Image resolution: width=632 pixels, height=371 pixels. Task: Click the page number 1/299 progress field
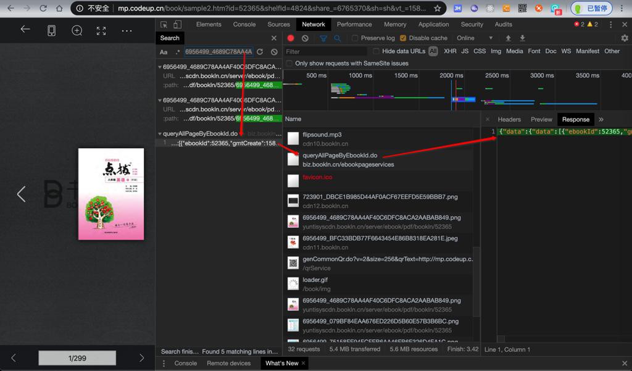(77, 358)
